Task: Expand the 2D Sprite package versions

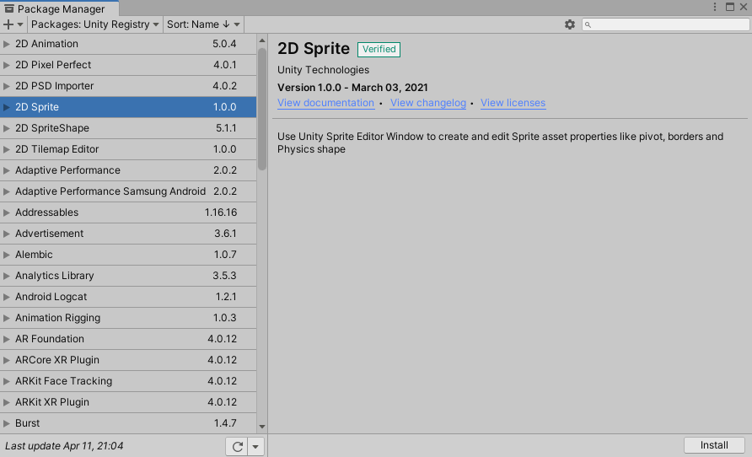Action: [6, 107]
